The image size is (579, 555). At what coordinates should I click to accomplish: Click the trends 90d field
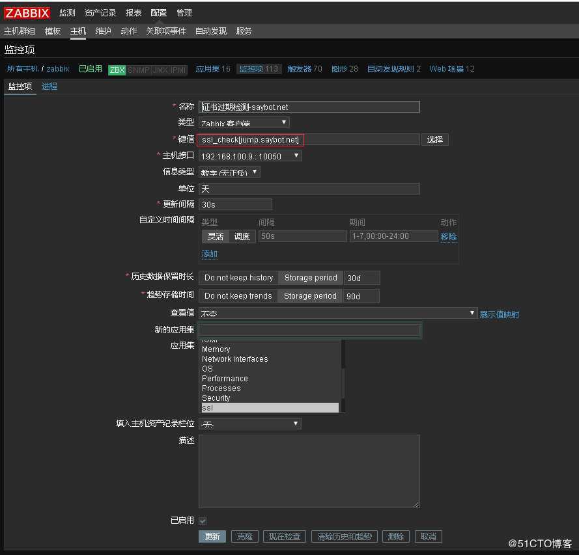[361, 296]
